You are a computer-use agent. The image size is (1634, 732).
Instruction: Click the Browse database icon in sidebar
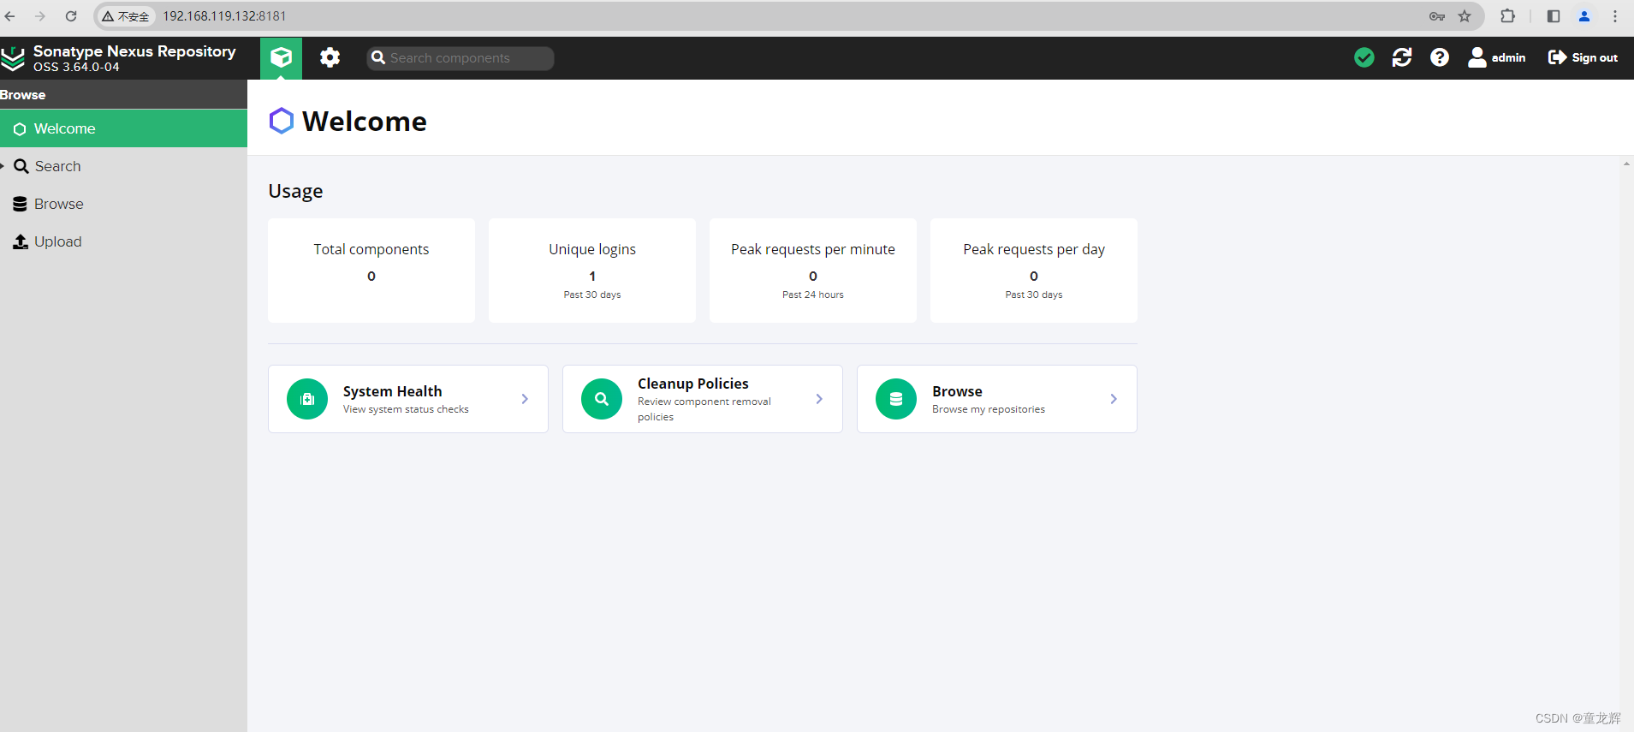(x=20, y=204)
